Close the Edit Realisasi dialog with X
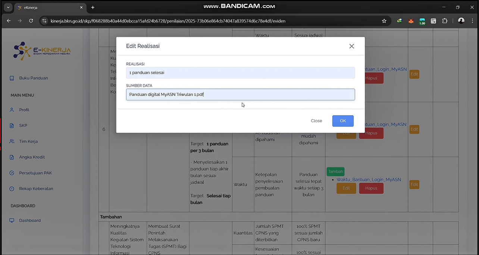479x255 pixels. (351, 46)
